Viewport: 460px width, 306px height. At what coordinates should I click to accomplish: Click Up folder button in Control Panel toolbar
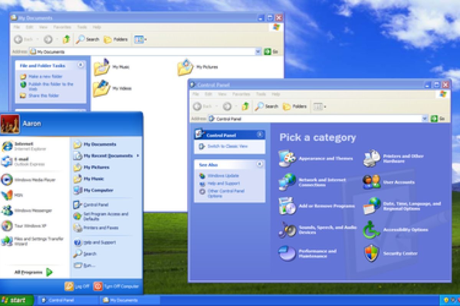click(x=245, y=106)
